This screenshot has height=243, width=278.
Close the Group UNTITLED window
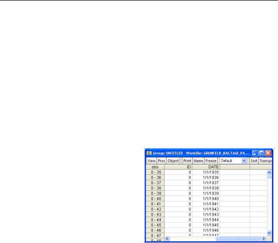(x=268, y=153)
